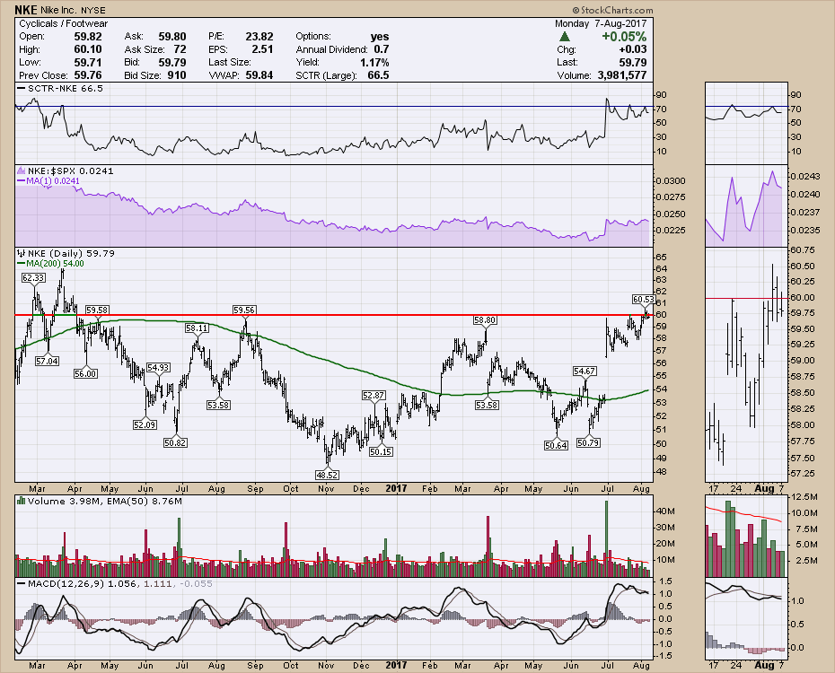Click the +0.05% change value

coord(624,37)
